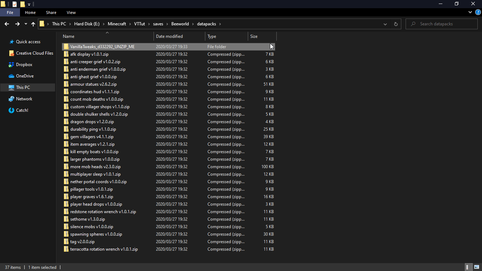
Task: Select the VanillaTweaks_d332292_UNZIP_ME folder icon
Action: coord(66,47)
